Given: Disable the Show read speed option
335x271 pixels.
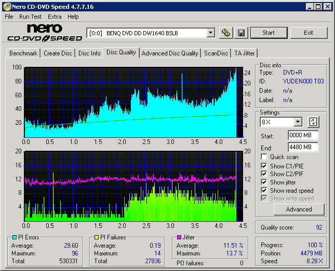Looking at the screenshot, I should (264, 191).
